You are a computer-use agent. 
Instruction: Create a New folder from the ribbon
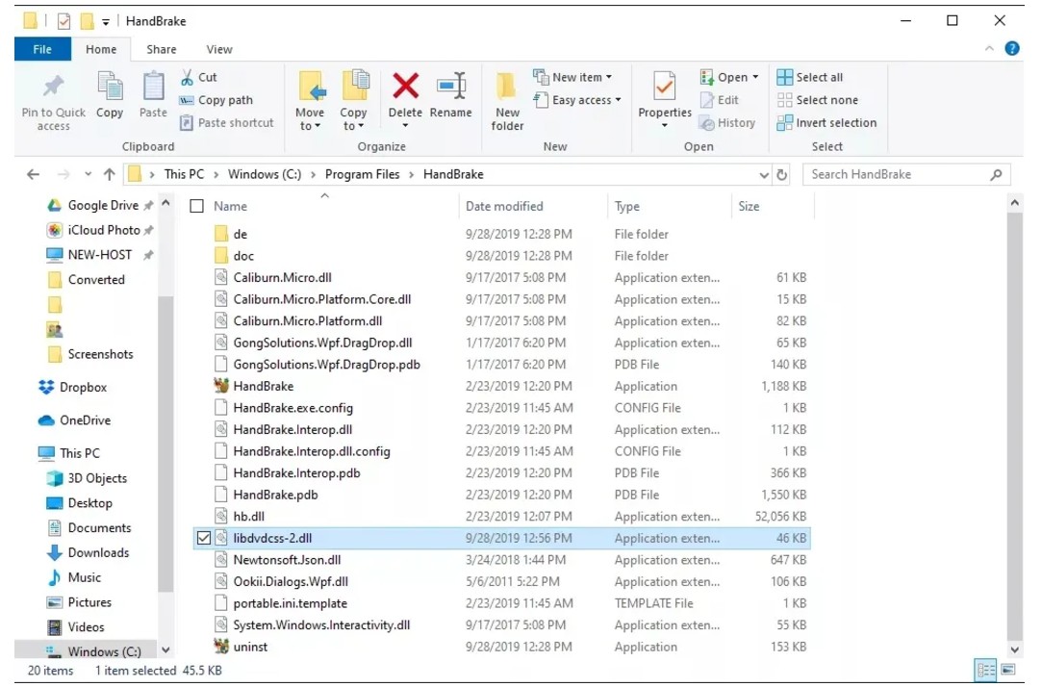[x=507, y=100]
